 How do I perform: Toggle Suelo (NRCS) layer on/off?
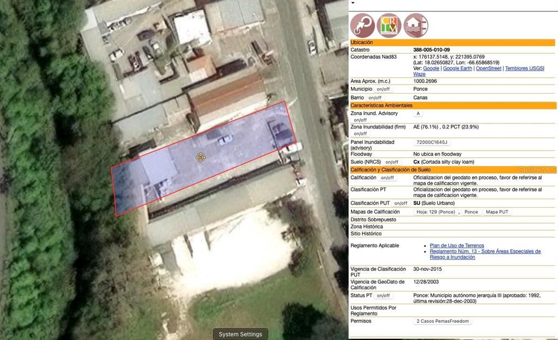(x=392, y=162)
